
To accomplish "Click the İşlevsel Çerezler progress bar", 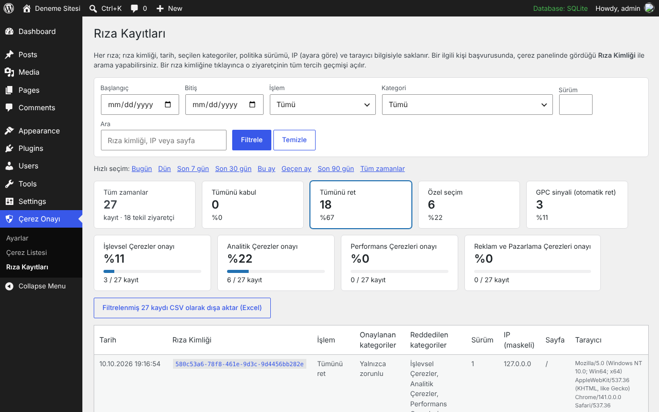I will [x=152, y=271].
